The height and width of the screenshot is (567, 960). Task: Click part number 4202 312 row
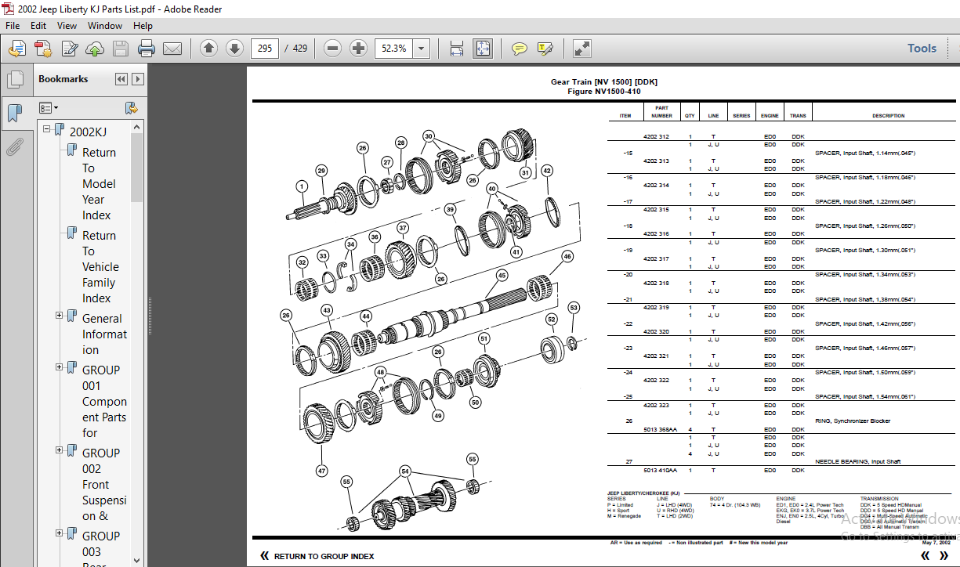[x=656, y=136]
